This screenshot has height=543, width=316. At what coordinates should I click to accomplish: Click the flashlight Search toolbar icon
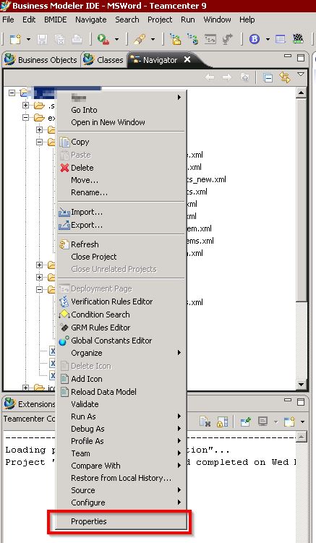(x=140, y=39)
